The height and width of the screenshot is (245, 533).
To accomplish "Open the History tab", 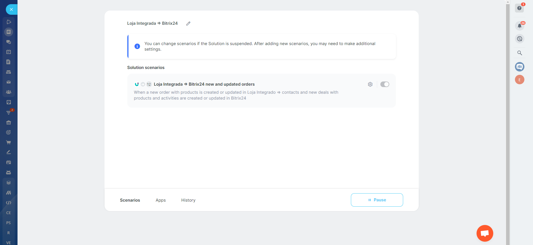I will pyautogui.click(x=188, y=200).
